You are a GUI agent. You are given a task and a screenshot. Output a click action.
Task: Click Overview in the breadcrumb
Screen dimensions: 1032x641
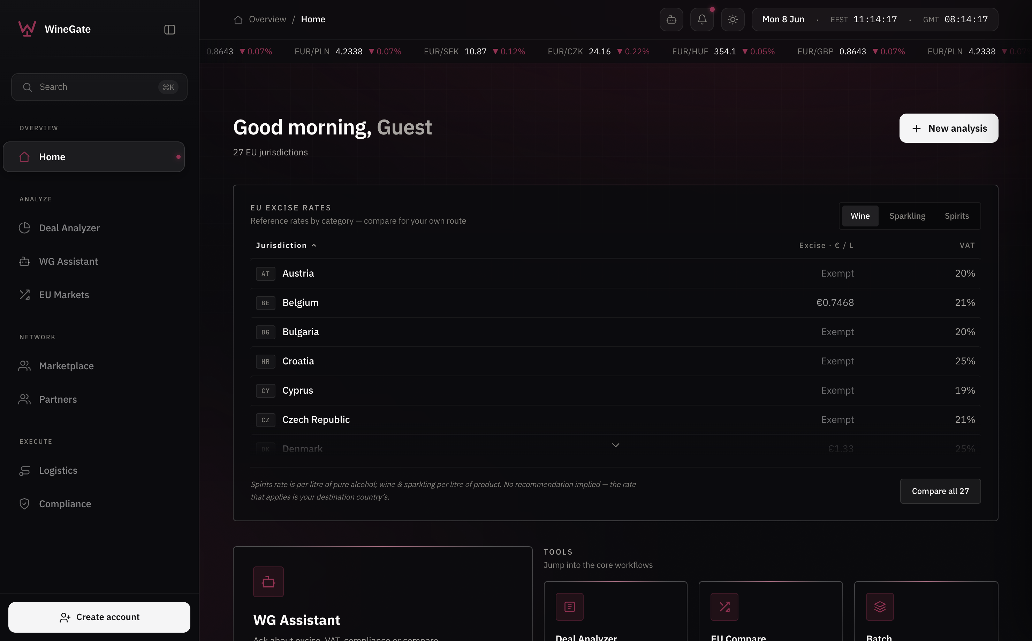click(267, 19)
